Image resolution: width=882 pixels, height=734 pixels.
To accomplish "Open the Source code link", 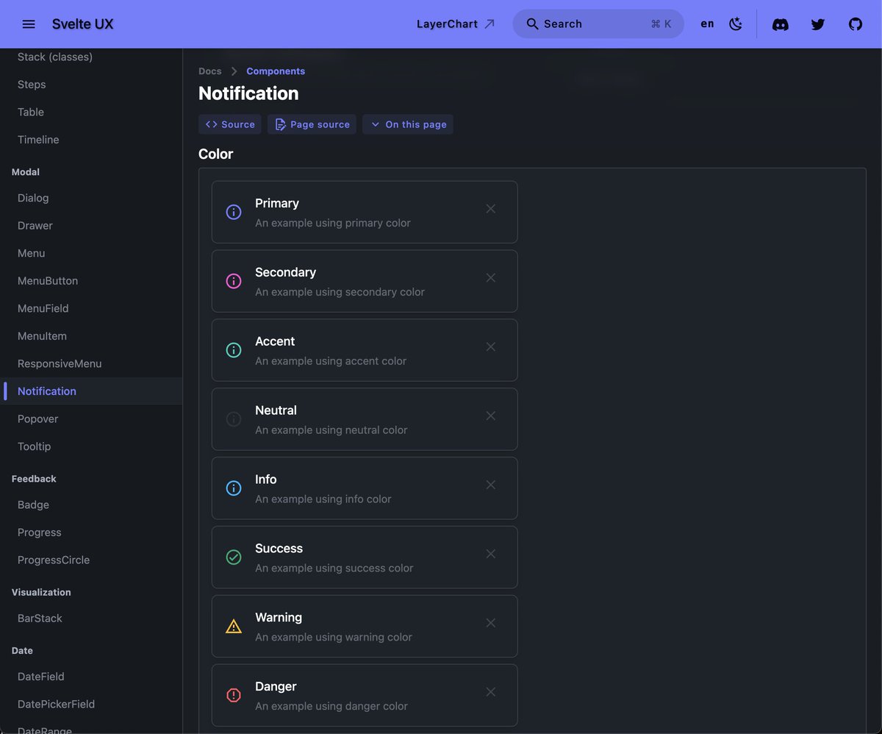I will tap(229, 124).
